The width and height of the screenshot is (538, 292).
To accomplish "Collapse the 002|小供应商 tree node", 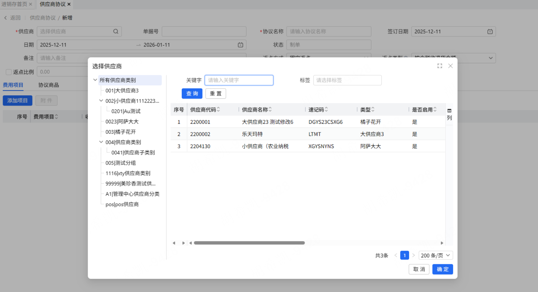I will click(101, 101).
